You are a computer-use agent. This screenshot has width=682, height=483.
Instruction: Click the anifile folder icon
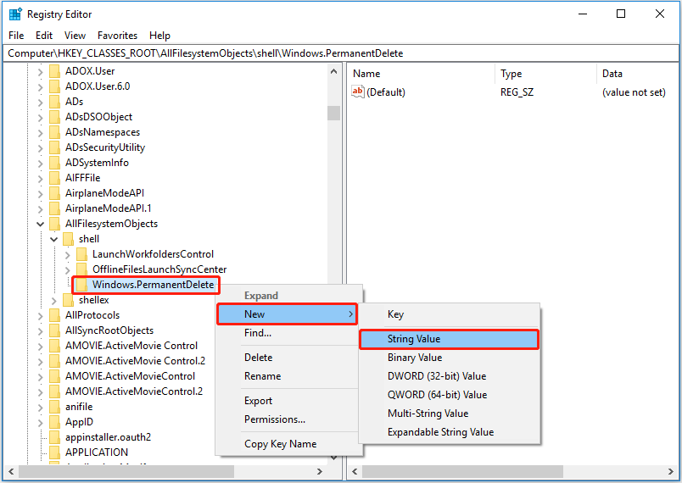click(54, 407)
